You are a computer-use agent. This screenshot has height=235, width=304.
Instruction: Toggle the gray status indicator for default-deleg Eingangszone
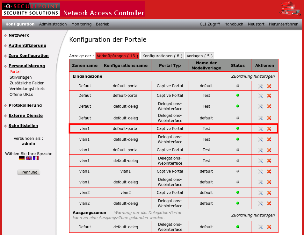point(237,118)
